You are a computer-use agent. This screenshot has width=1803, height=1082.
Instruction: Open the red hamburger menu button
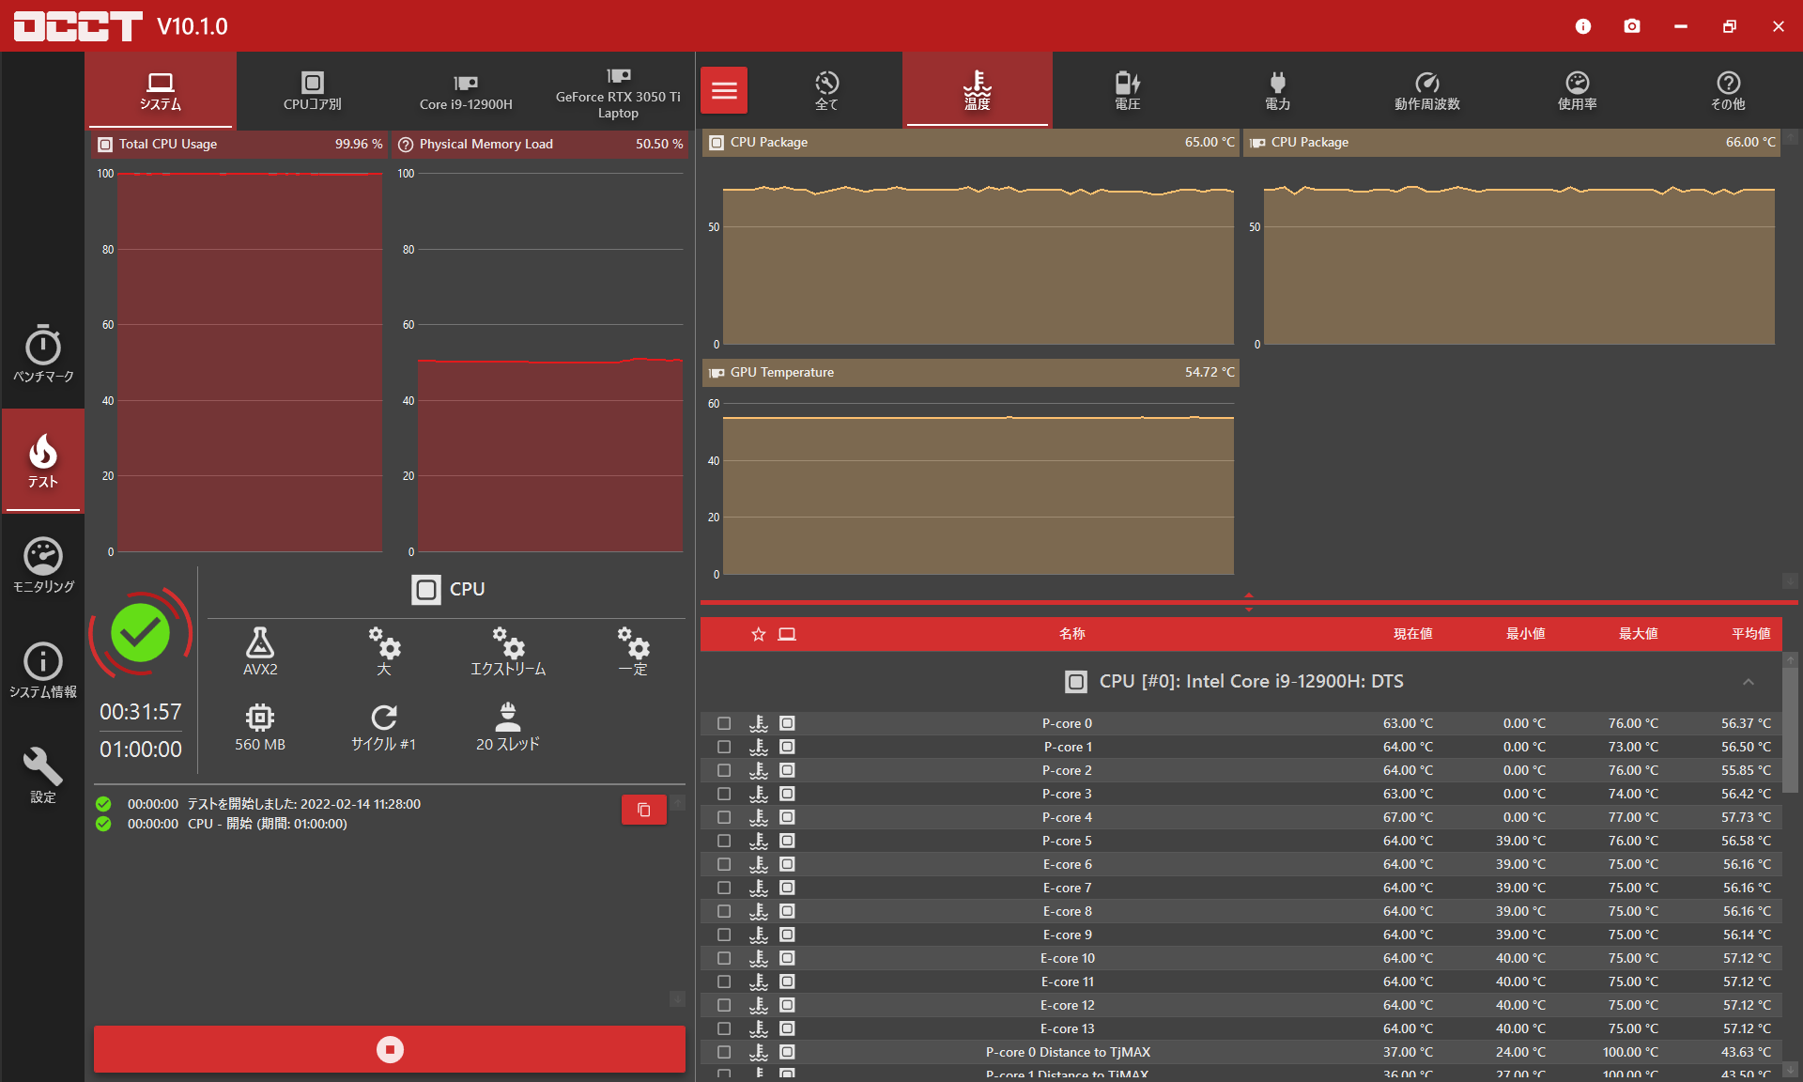point(724,90)
